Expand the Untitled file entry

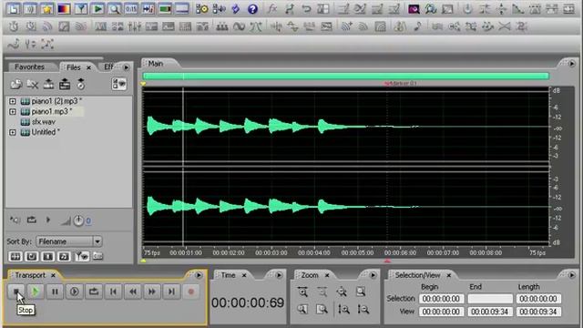[13, 132]
